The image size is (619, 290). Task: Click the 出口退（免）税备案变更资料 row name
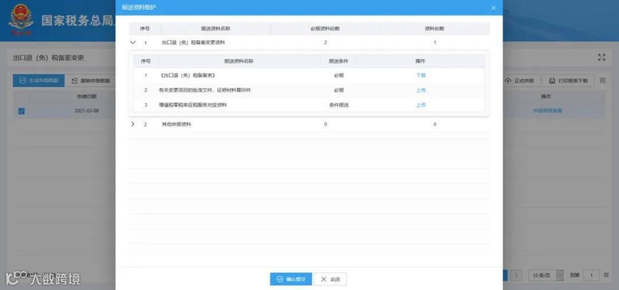point(194,42)
